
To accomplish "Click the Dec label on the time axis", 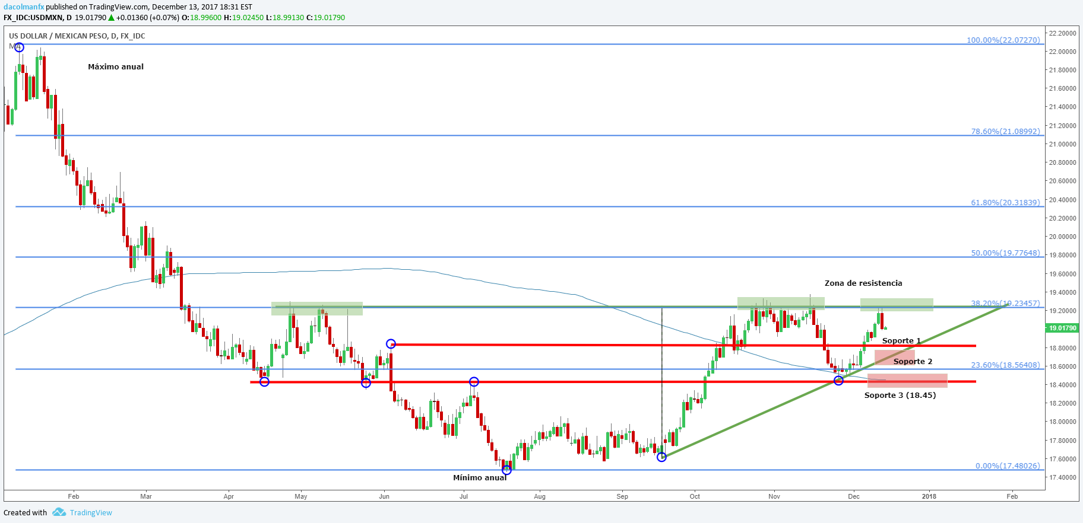I will pyautogui.click(x=854, y=496).
